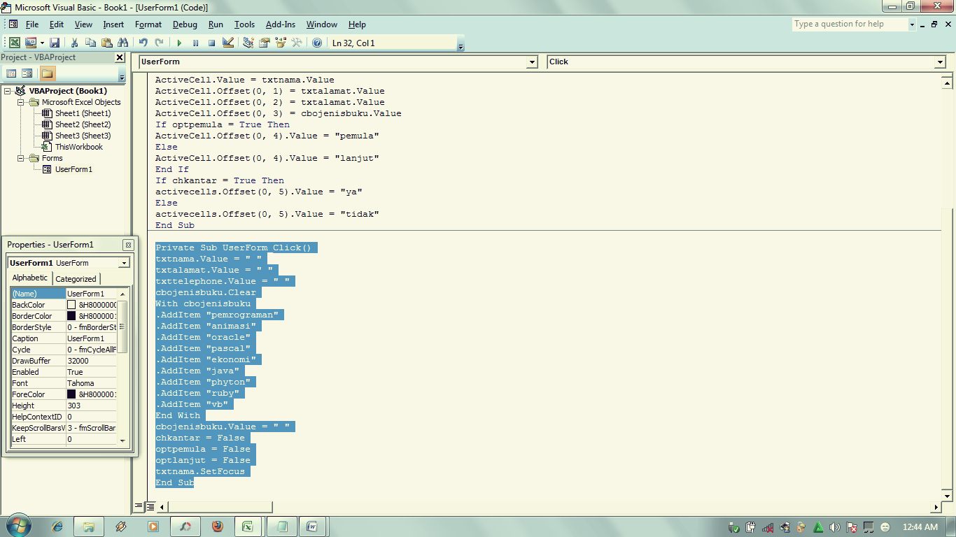This screenshot has width=956, height=537.
Task: Click Procedure View button at code bottom
Action: pyautogui.click(x=139, y=507)
